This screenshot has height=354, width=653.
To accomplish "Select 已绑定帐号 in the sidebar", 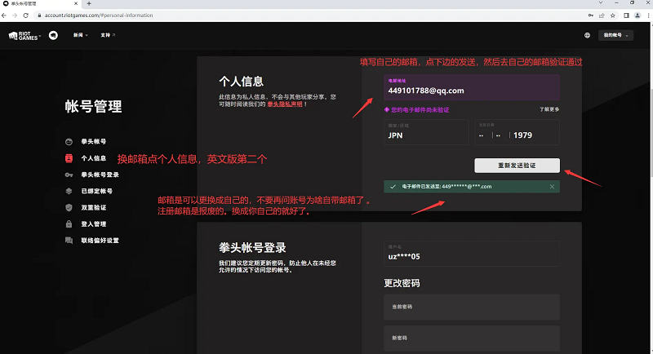I will 96,191.
